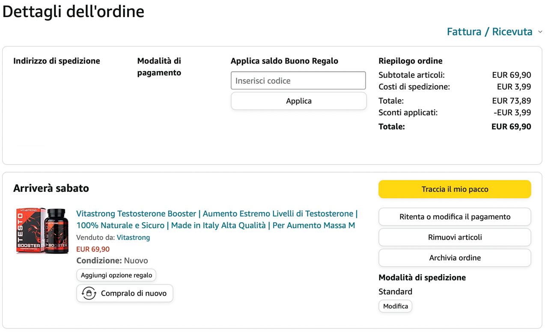Image resolution: width=548 pixels, height=332 pixels.
Task: Click the Arriverà sabato delivery heading
Action: (x=51, y=188)
